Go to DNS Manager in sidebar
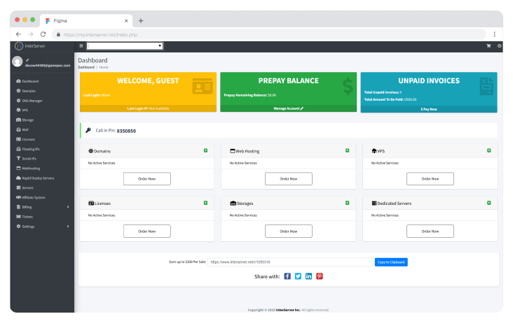The width and height of the screenshot is (513, 321). pyautogui.click(x=29, y=101)
